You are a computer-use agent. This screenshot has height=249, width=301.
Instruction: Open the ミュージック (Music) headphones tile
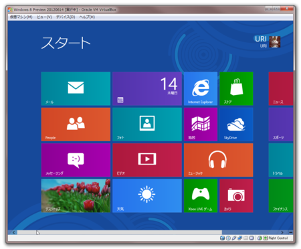218,160
